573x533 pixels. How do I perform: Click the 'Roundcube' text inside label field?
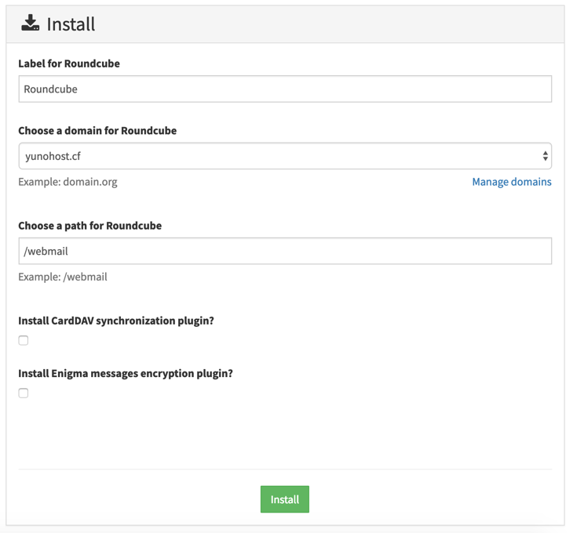(50, 89)
